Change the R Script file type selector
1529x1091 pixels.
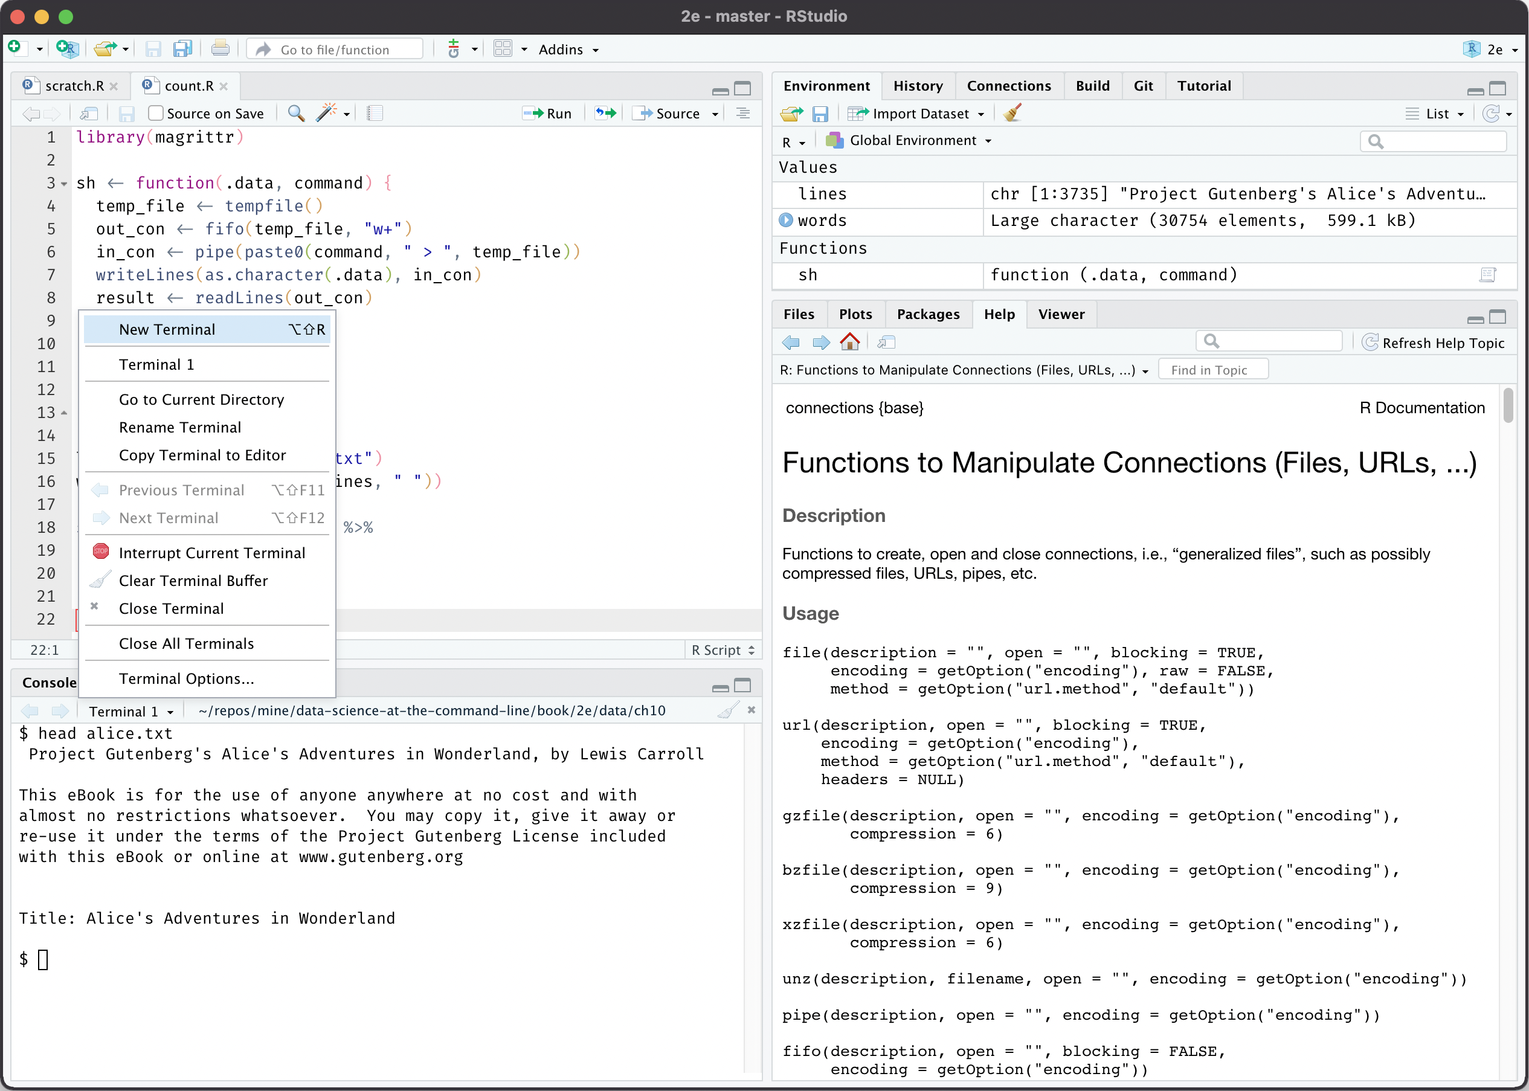pos(722,649)
